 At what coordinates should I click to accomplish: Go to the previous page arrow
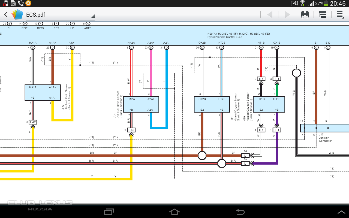click(x=270, y=14)
